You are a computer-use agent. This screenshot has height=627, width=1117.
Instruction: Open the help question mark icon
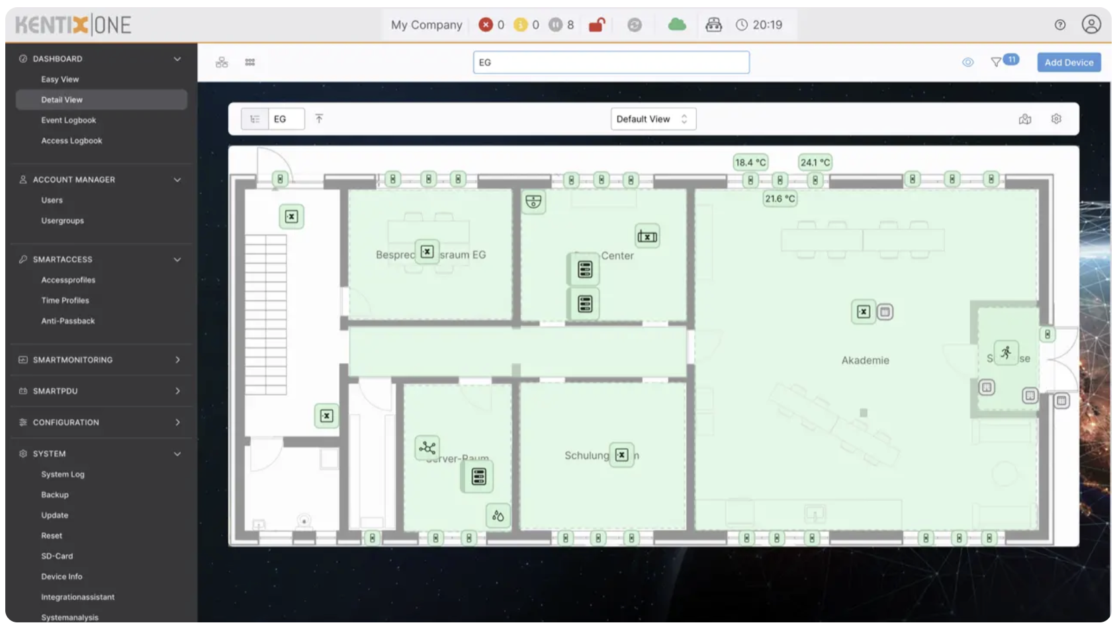click(1060, 25)
